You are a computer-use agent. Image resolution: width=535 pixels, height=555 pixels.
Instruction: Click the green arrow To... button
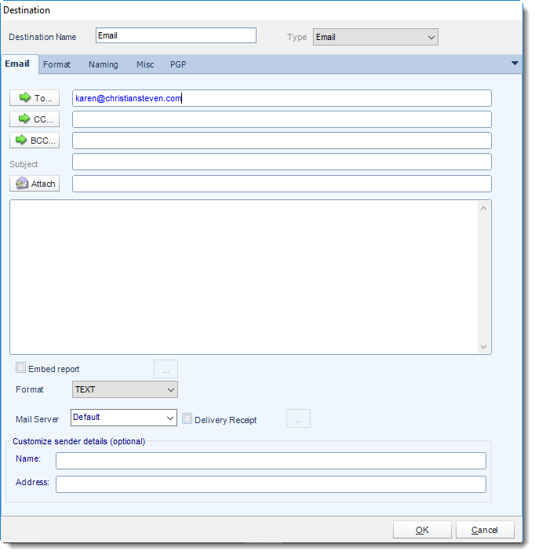[35, 98]
